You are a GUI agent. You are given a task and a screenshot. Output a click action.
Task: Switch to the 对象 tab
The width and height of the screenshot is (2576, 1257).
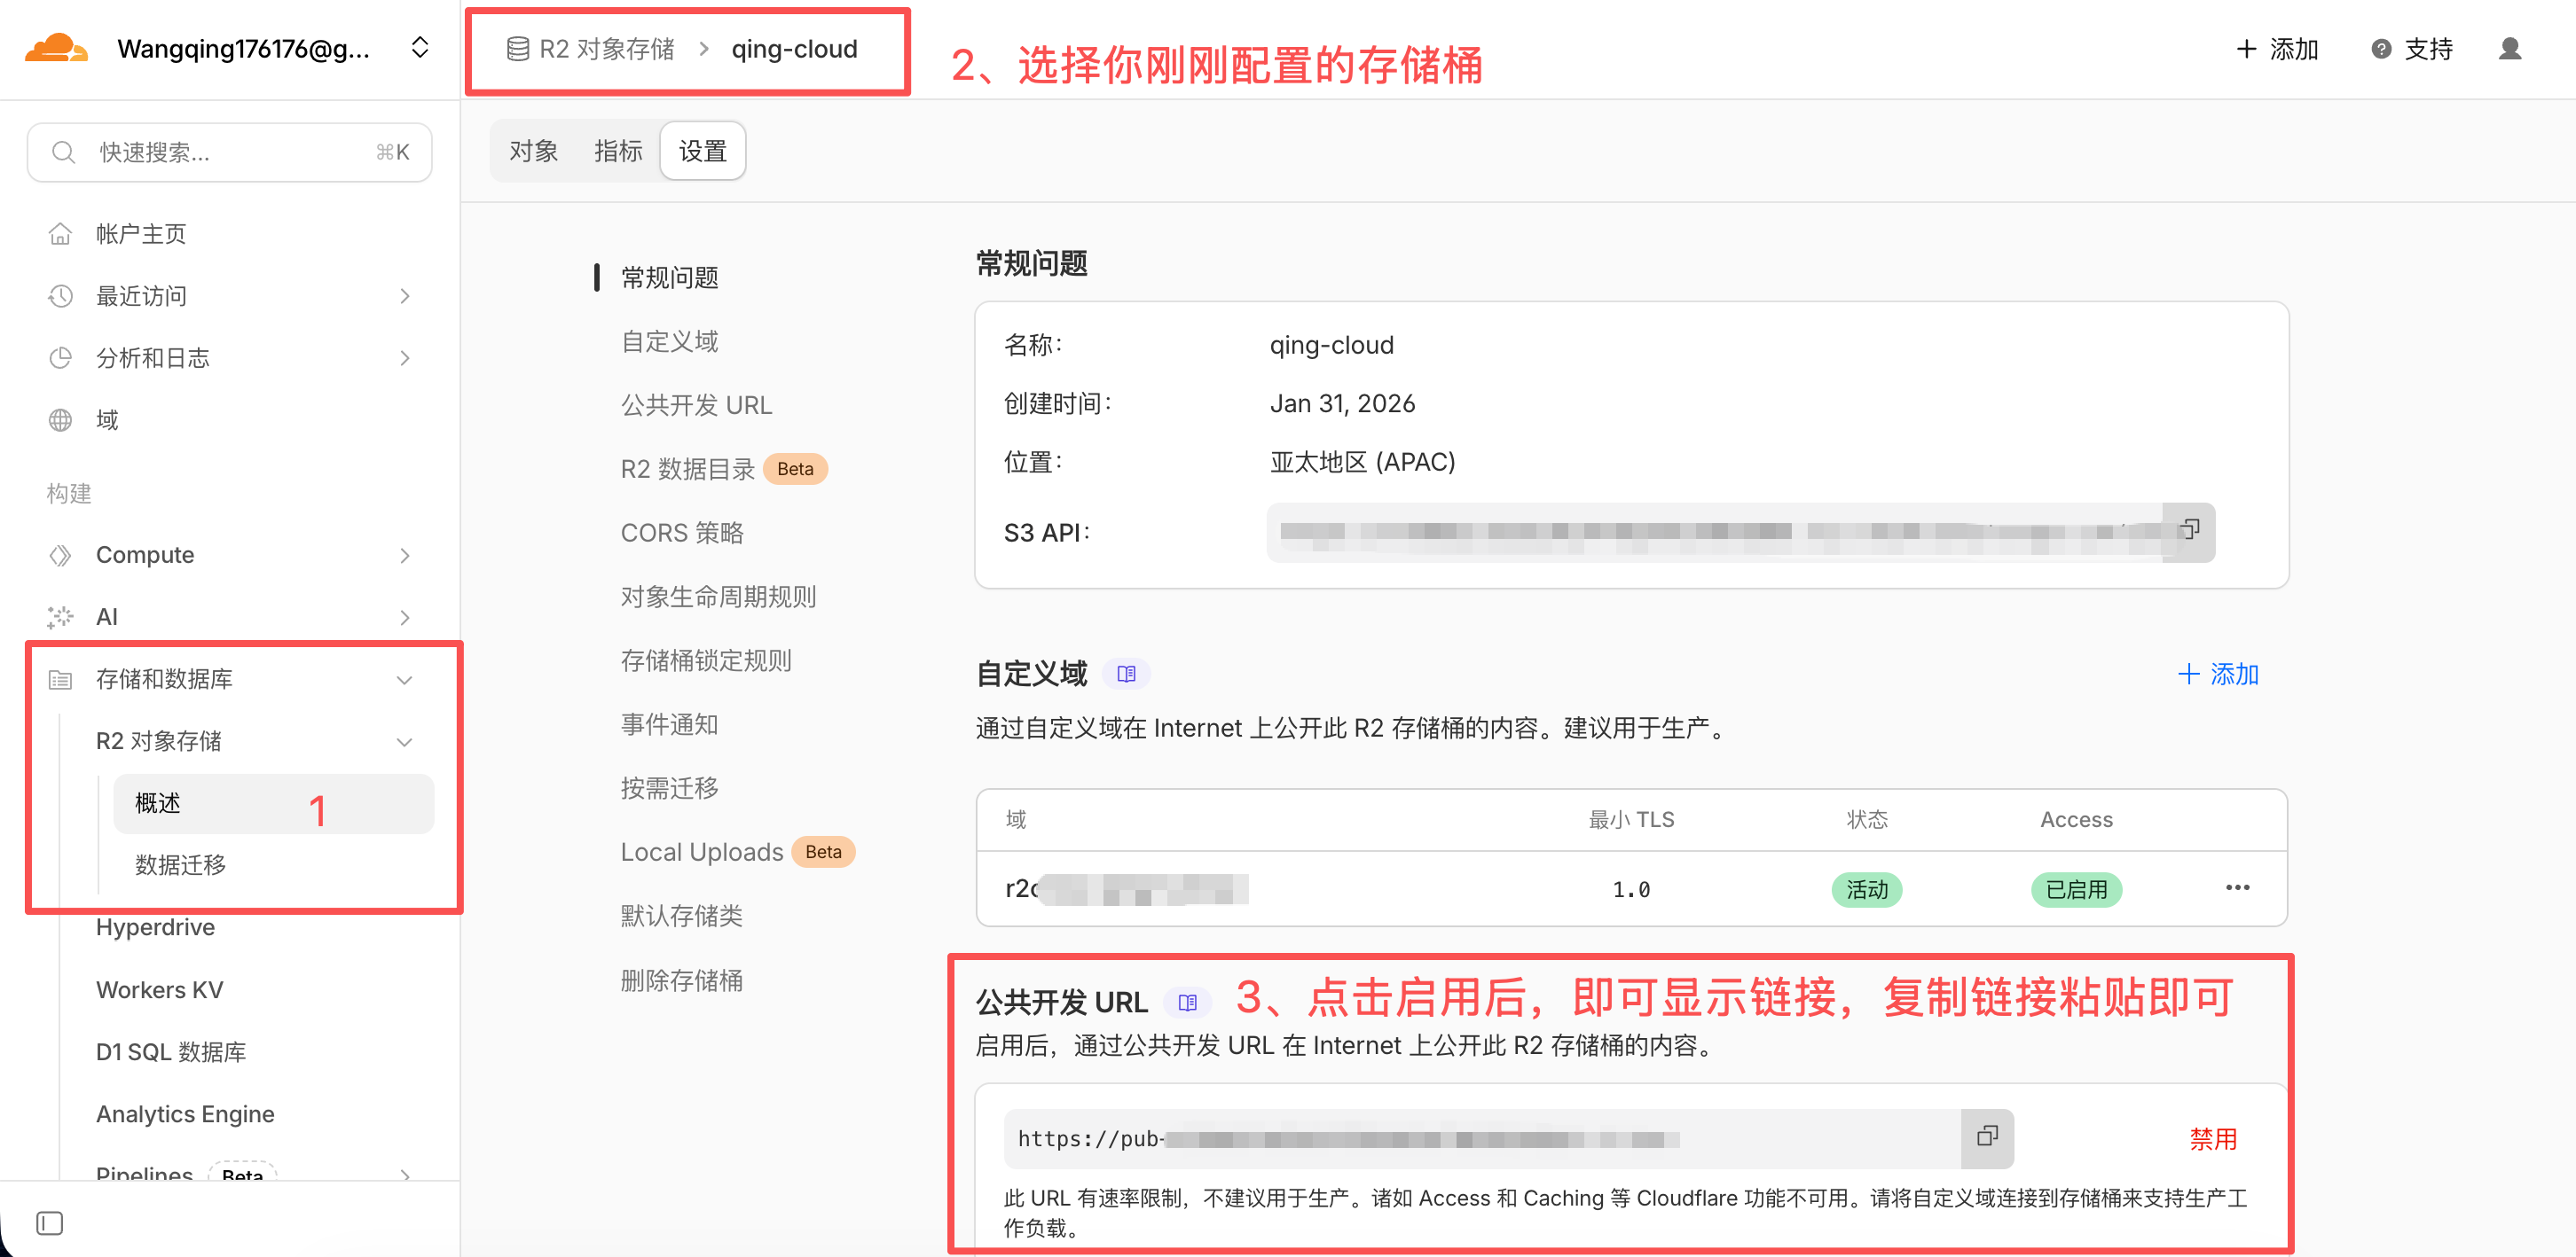tap(533, 151)
